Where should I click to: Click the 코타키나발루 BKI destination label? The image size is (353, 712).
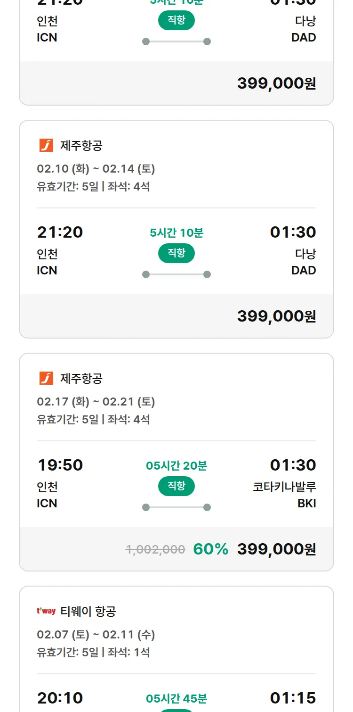(284, 494)
